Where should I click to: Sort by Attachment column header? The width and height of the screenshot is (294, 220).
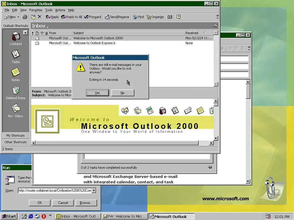tap(47, 33)
